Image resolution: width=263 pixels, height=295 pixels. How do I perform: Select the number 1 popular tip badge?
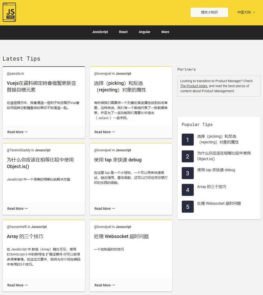coord(187,140)
